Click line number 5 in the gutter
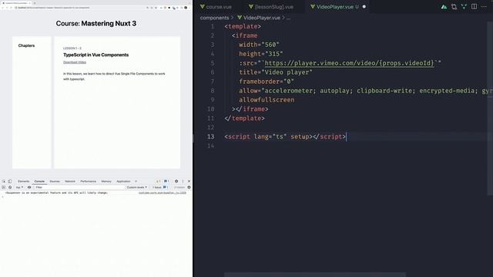The height and width of the screenshot is (277, 493). [x=213, y=63]
